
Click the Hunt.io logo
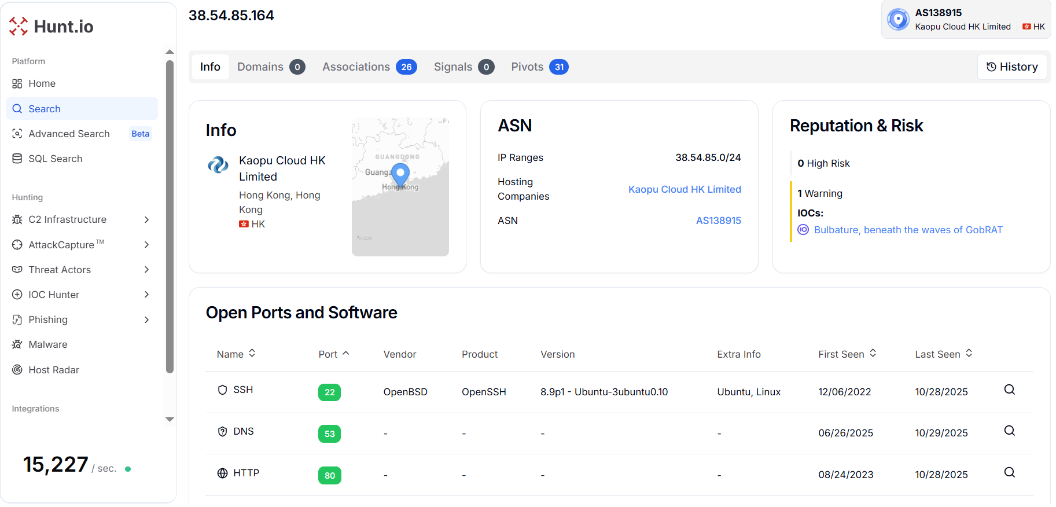51,26
